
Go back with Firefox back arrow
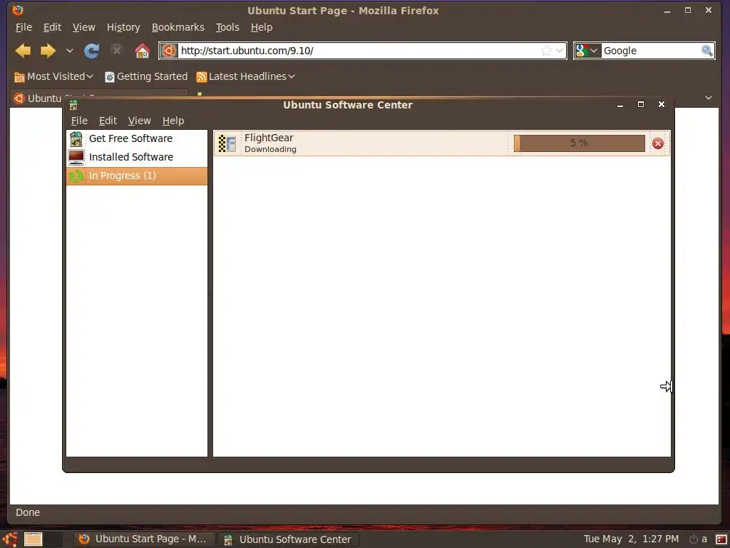pyautogui.click(x=23, y=51)
